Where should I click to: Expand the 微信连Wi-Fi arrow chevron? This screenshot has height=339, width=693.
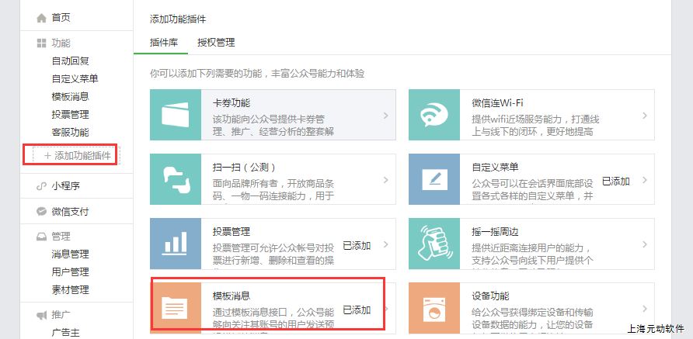tap(645, 116)
